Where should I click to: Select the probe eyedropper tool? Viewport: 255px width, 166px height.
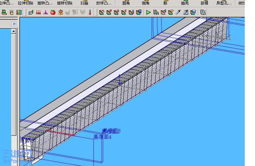[178, 12]
